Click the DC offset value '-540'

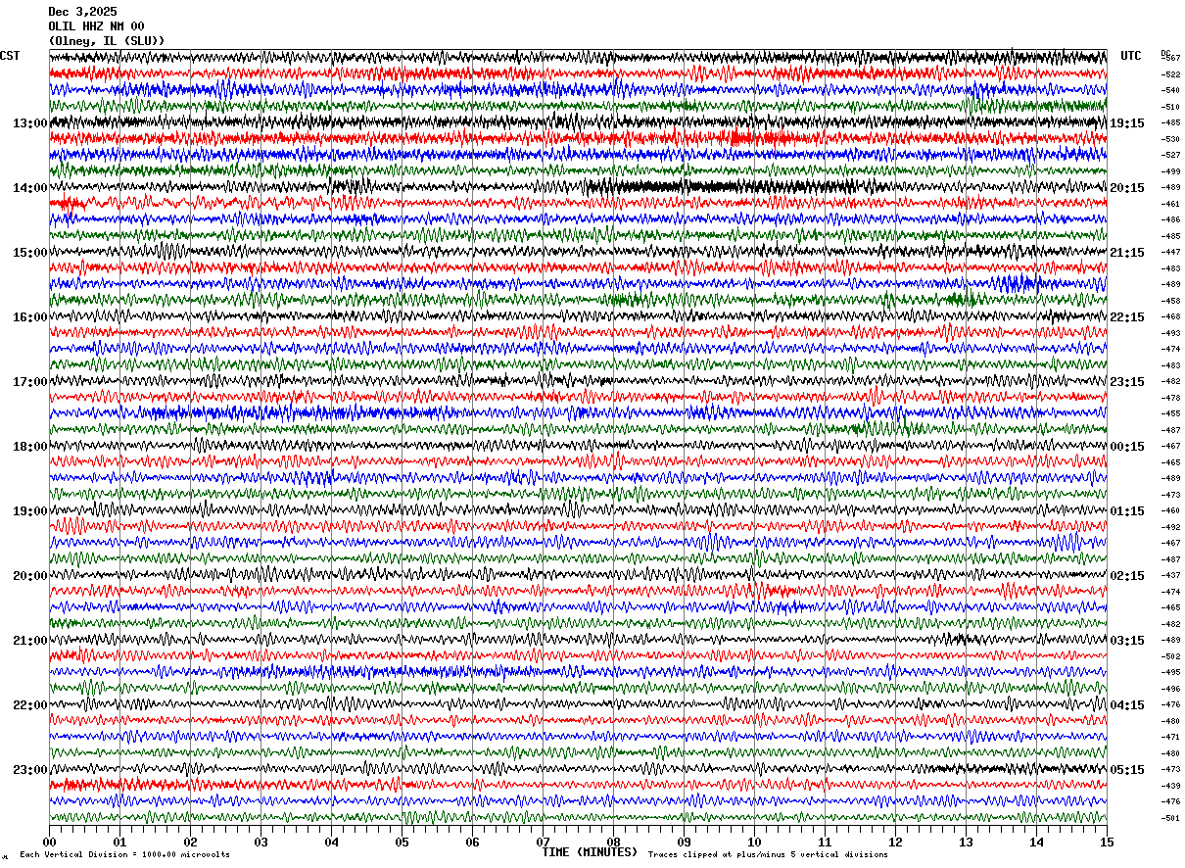coord(1170,90)
